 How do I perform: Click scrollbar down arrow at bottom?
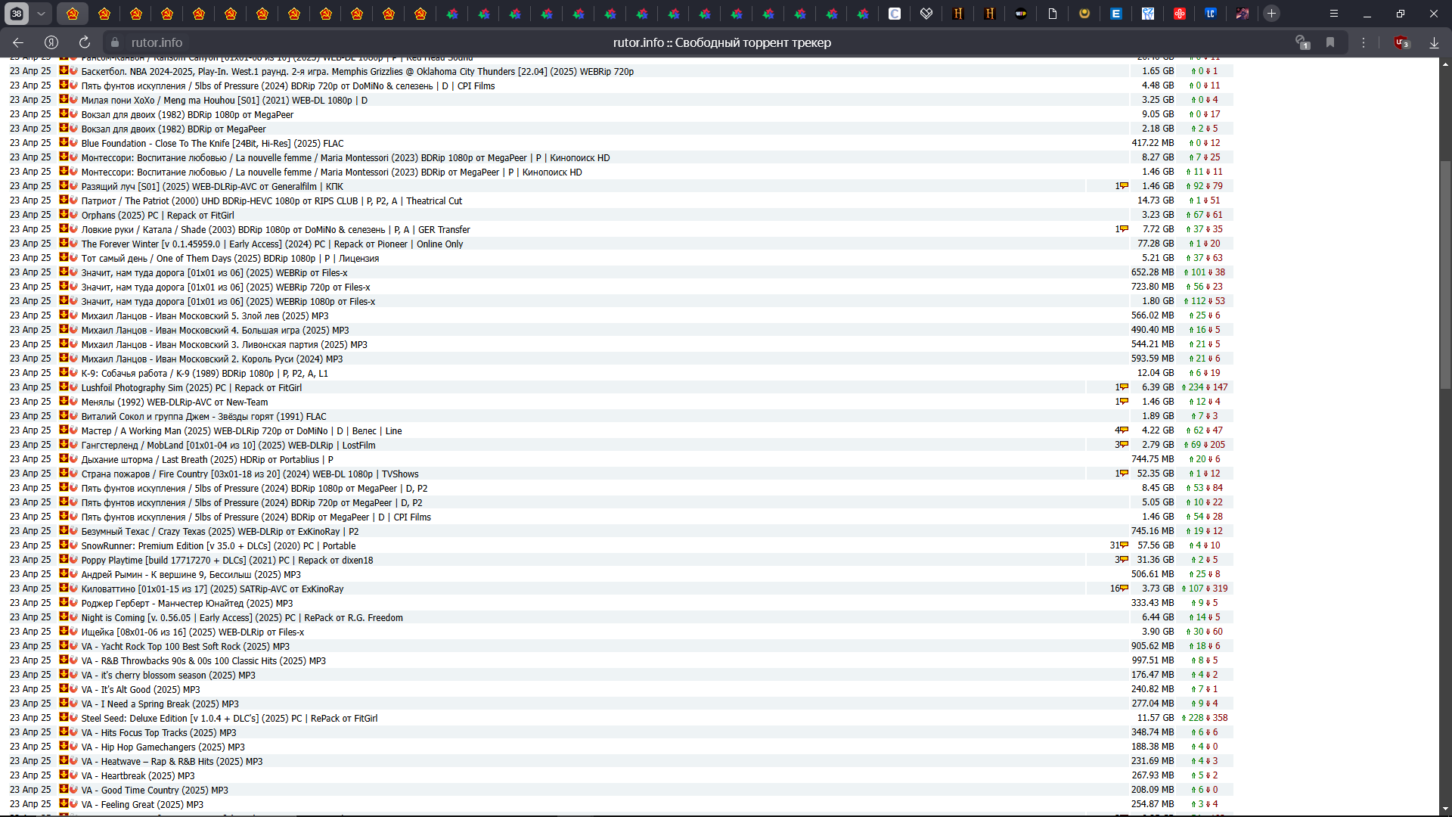1445,809
